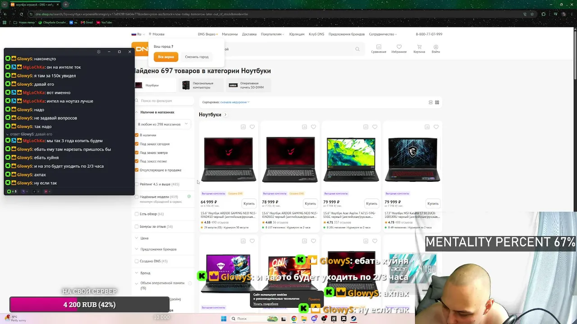The image size is (577, 324).
Task: Expand 'Объем оперативной памяти' filter section
Action: coord(160,285)
